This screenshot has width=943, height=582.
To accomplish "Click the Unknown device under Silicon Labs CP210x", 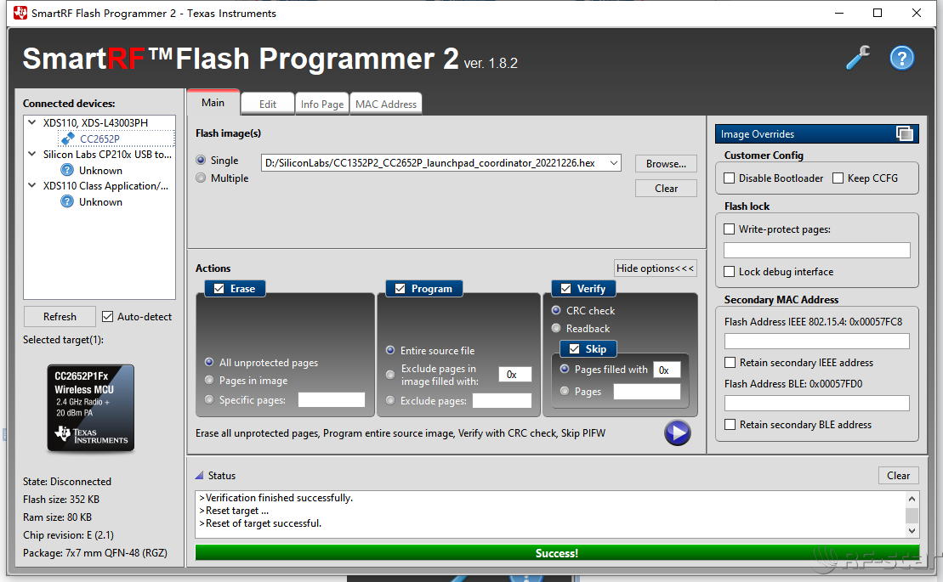I will click(x=100, y=170).
